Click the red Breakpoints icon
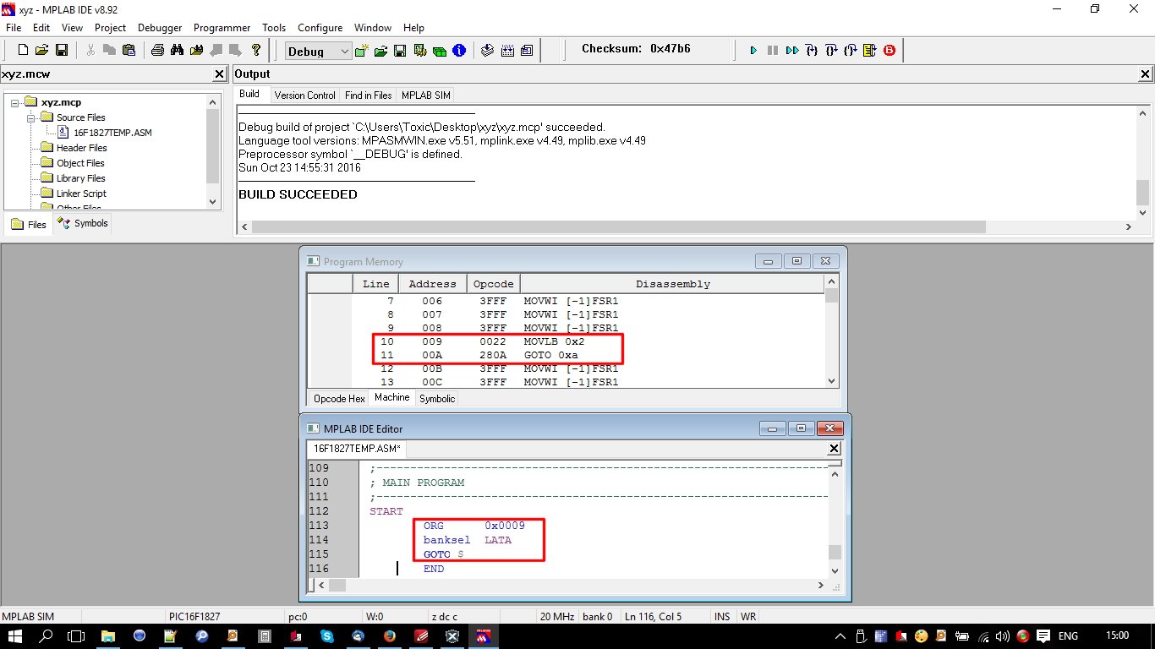The width and height of the screenshot is (1155, 649). click(x=890, y=51)
